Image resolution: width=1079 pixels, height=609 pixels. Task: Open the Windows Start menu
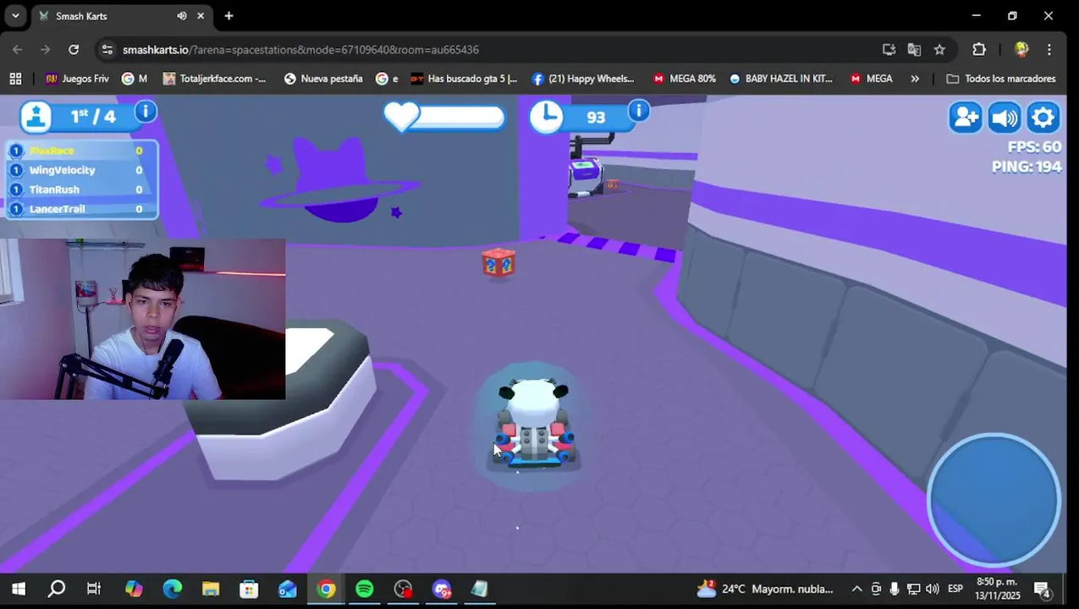click(18, 590)
